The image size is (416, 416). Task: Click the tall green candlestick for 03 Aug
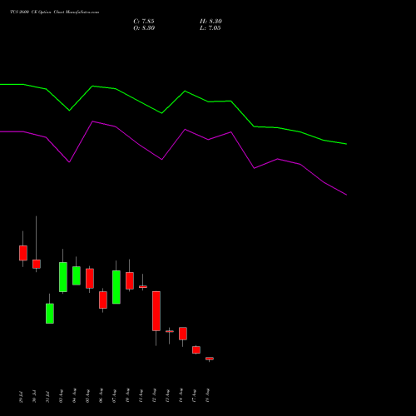(x=63, y=277)
